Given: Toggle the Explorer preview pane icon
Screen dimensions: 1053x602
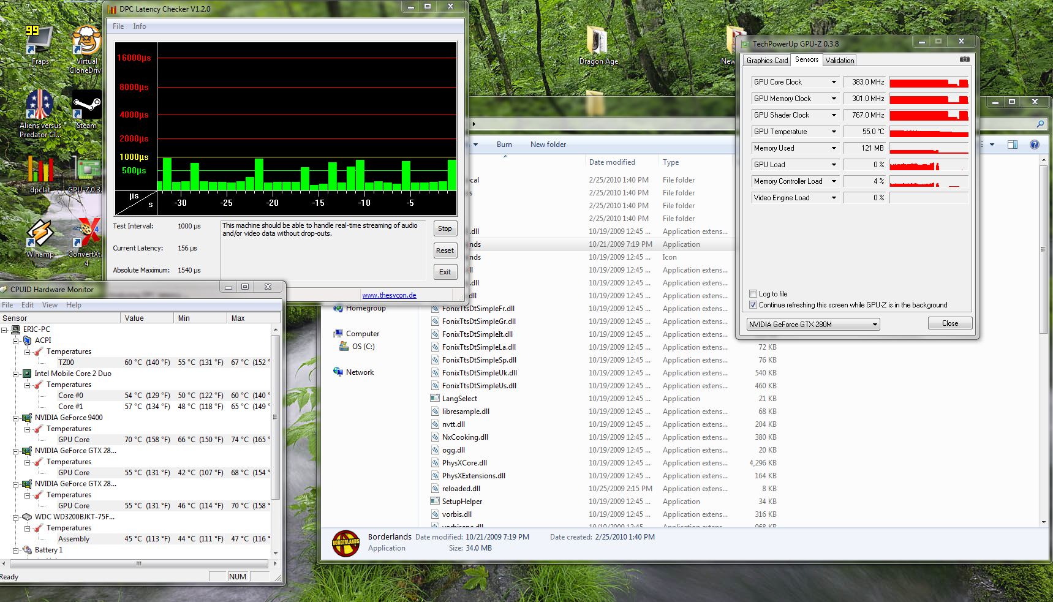Looking at the screenshot, I should (1013, 145).
